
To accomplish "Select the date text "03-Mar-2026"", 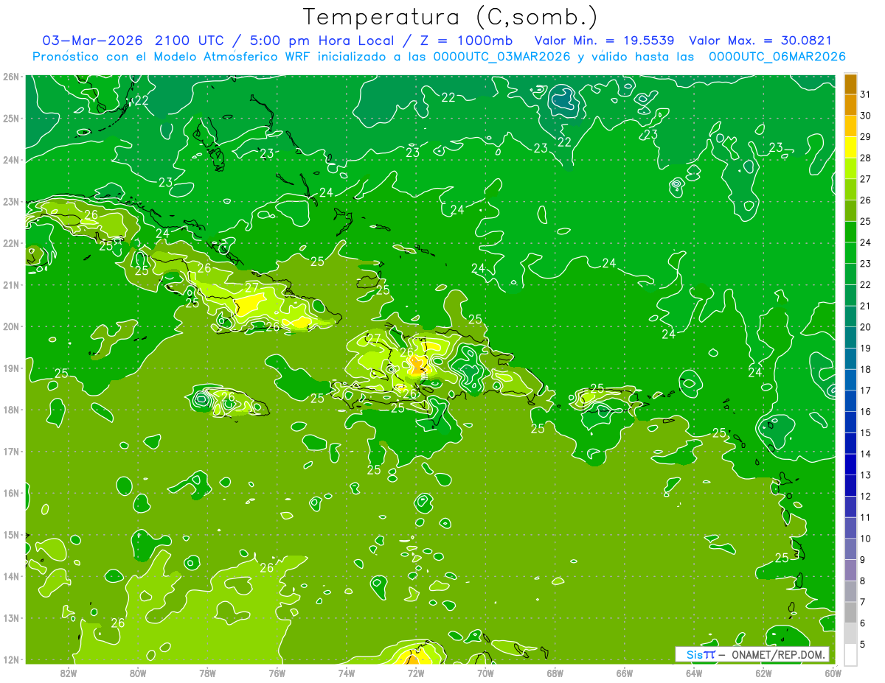I will point(94,41).
